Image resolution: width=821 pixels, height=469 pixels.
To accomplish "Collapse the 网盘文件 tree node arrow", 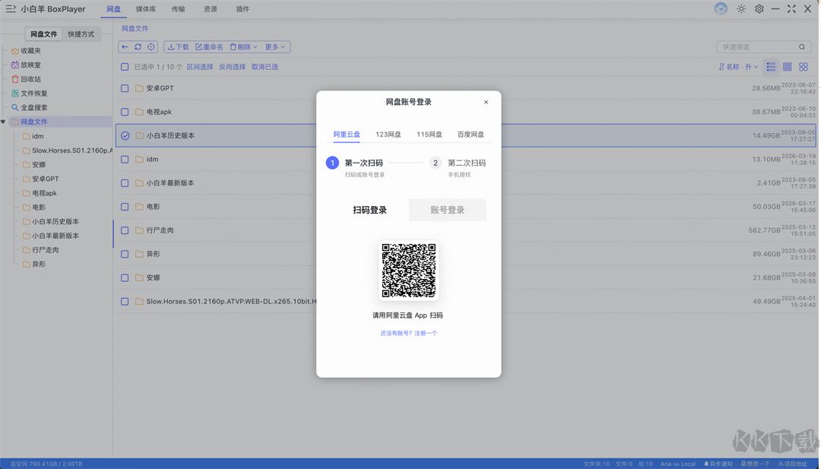I will [x=3, y=122].
